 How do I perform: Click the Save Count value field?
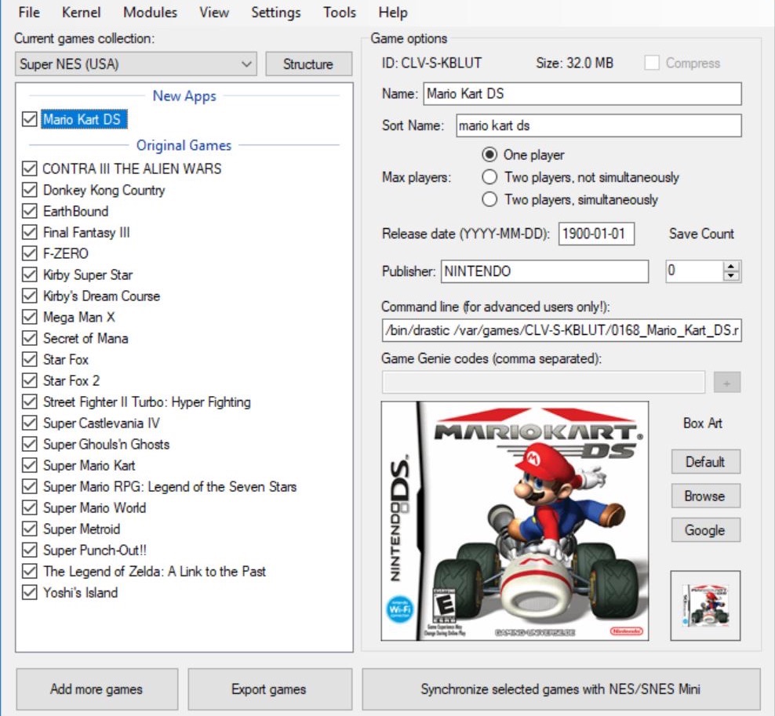tap(694, 271)
